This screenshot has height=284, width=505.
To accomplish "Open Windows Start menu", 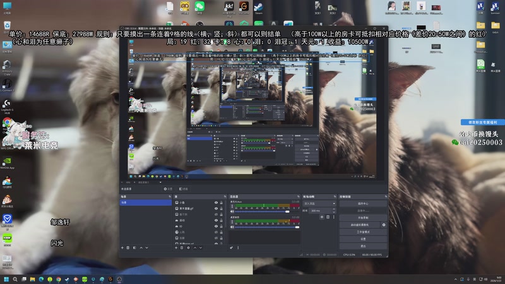I will [x=6, y=279].
